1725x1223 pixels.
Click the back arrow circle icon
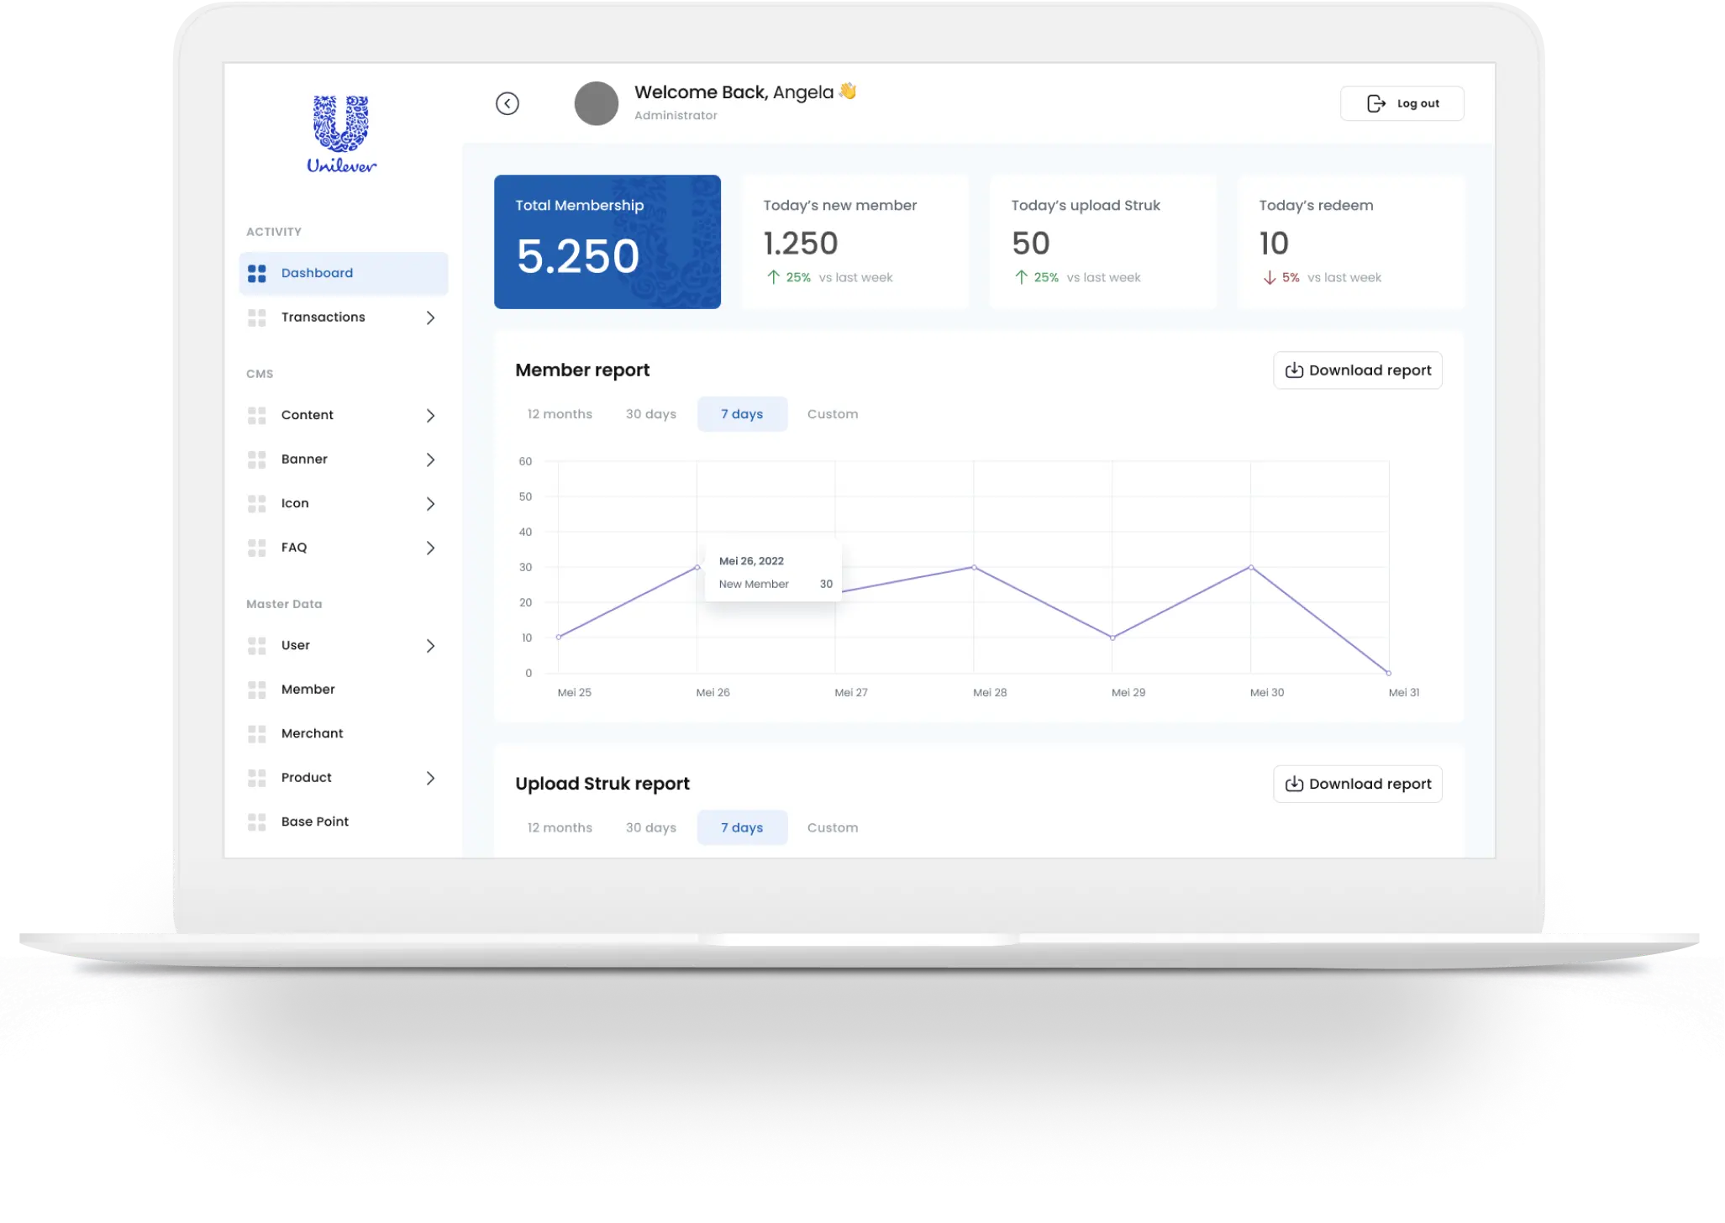coord(508,103)
